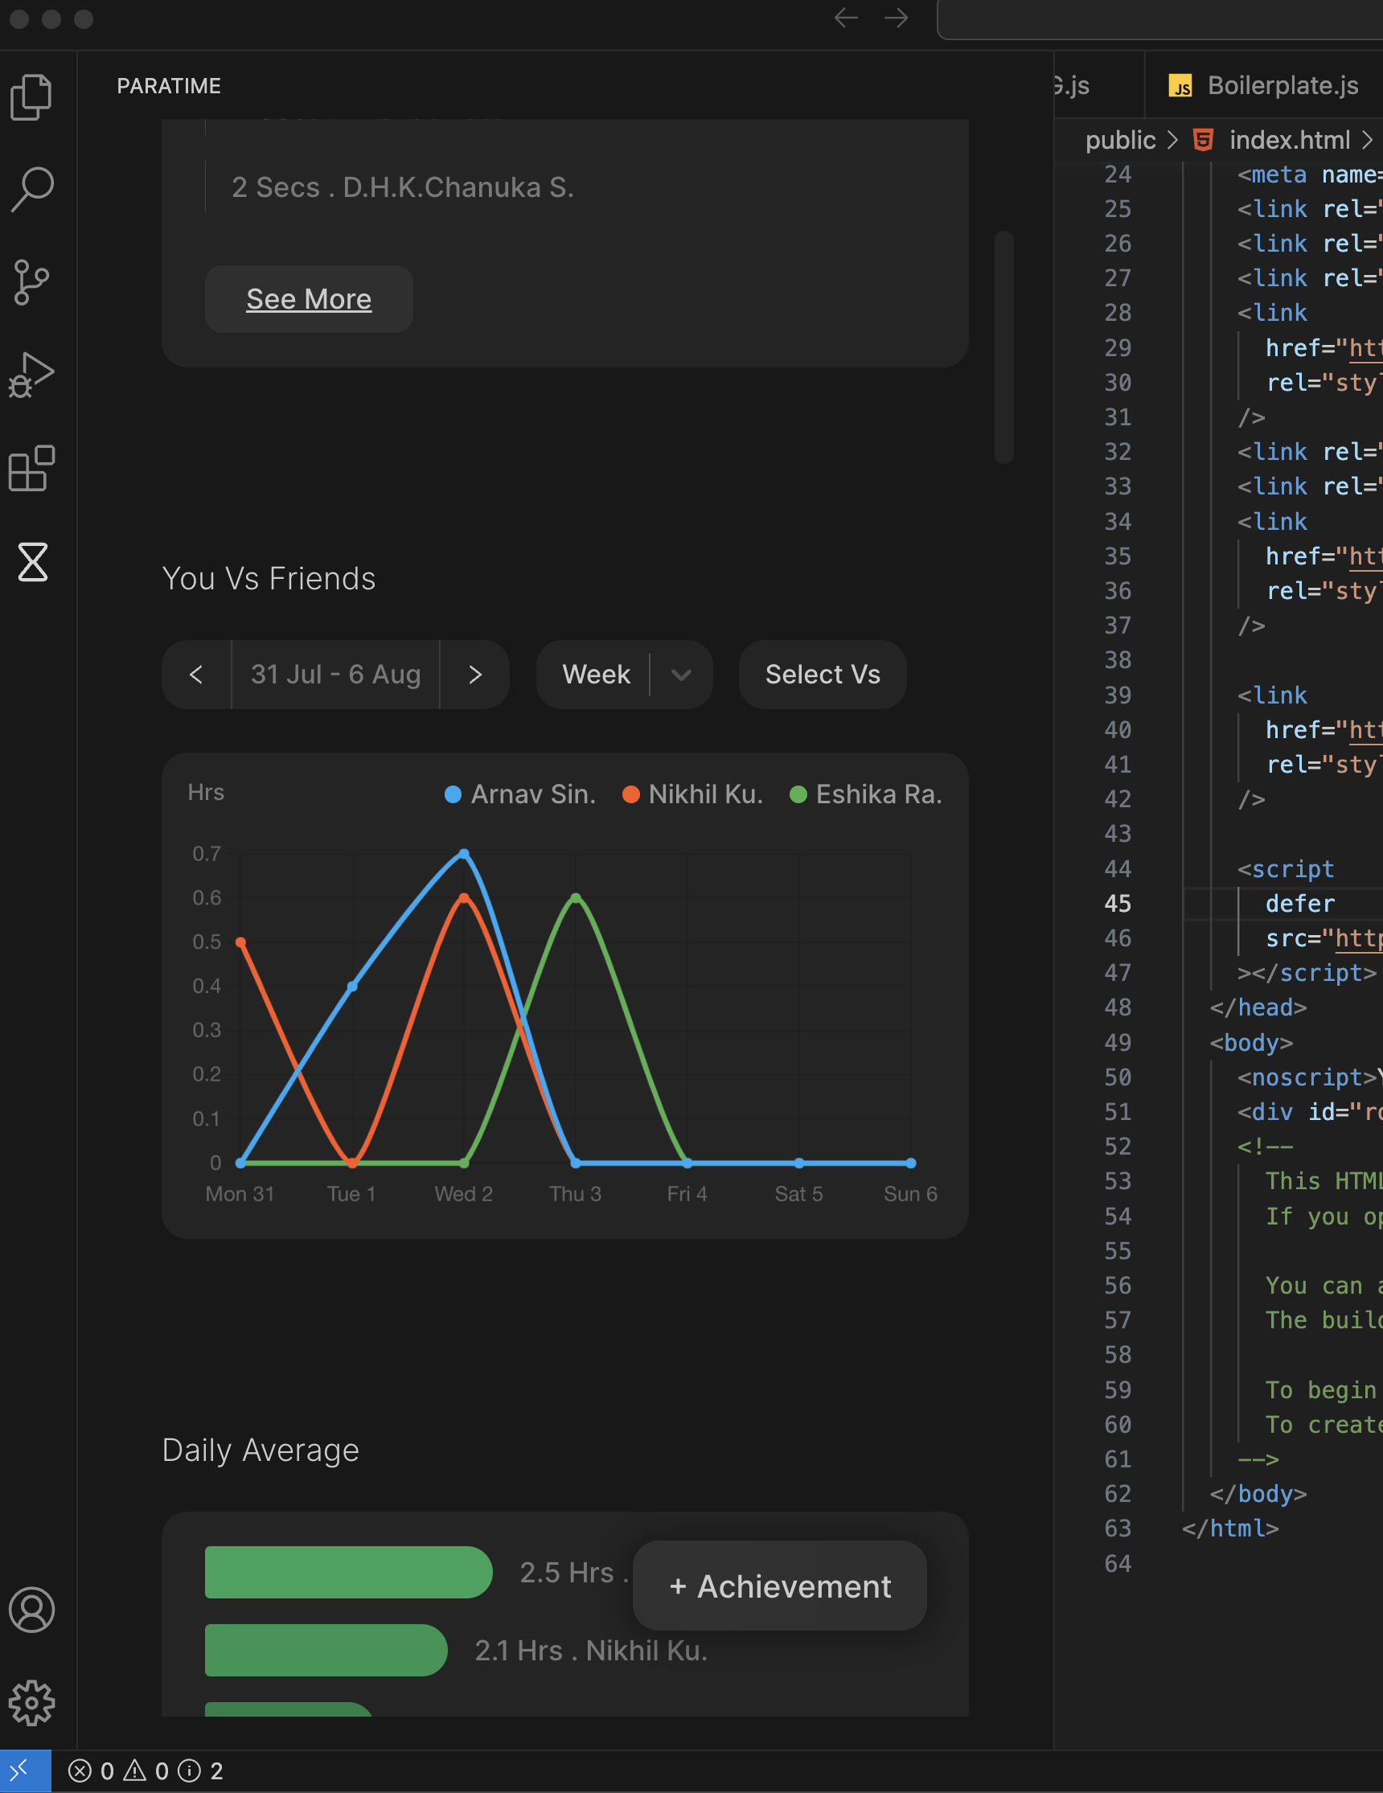This screenshot has width=1383, height=1793.
Task: Click the 'Sun 6' axis label
Action: click(x=910, y=1194)
